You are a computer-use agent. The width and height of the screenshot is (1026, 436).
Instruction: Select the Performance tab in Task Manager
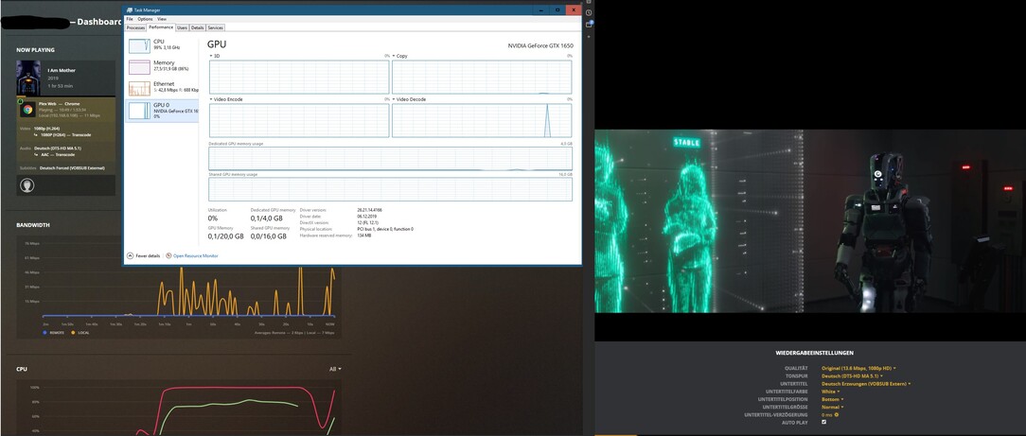pos(160,27)
